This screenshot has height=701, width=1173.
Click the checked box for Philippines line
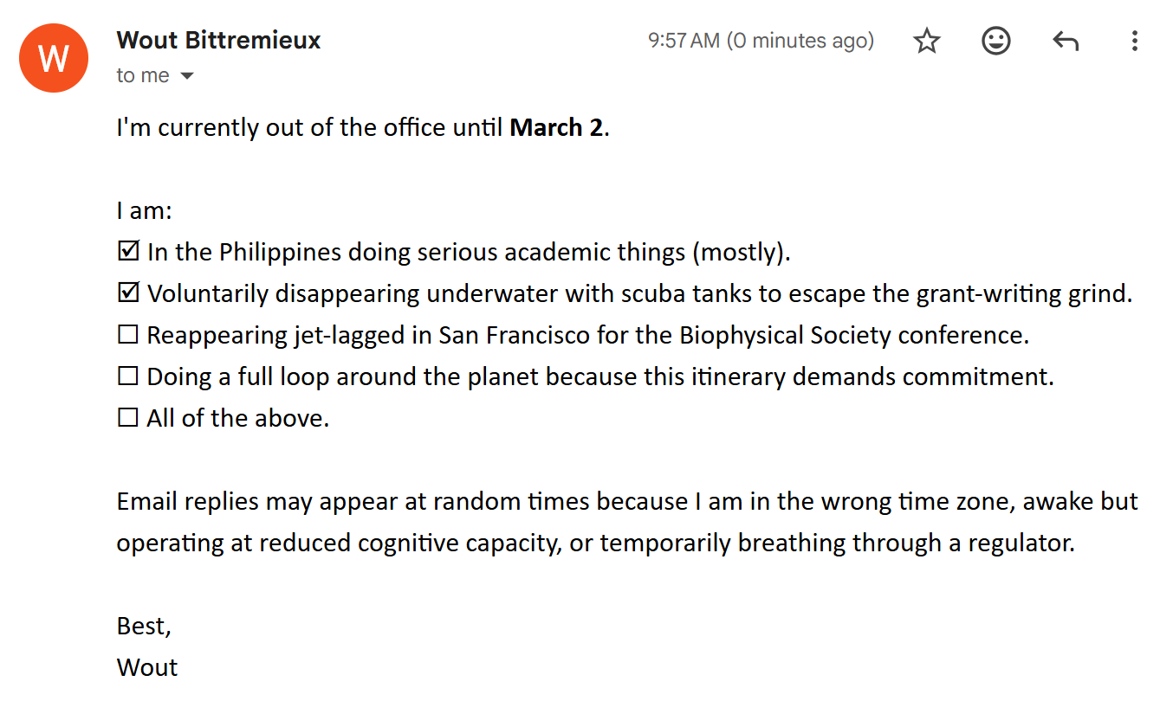pyautogui.click(x=128, y=252)
